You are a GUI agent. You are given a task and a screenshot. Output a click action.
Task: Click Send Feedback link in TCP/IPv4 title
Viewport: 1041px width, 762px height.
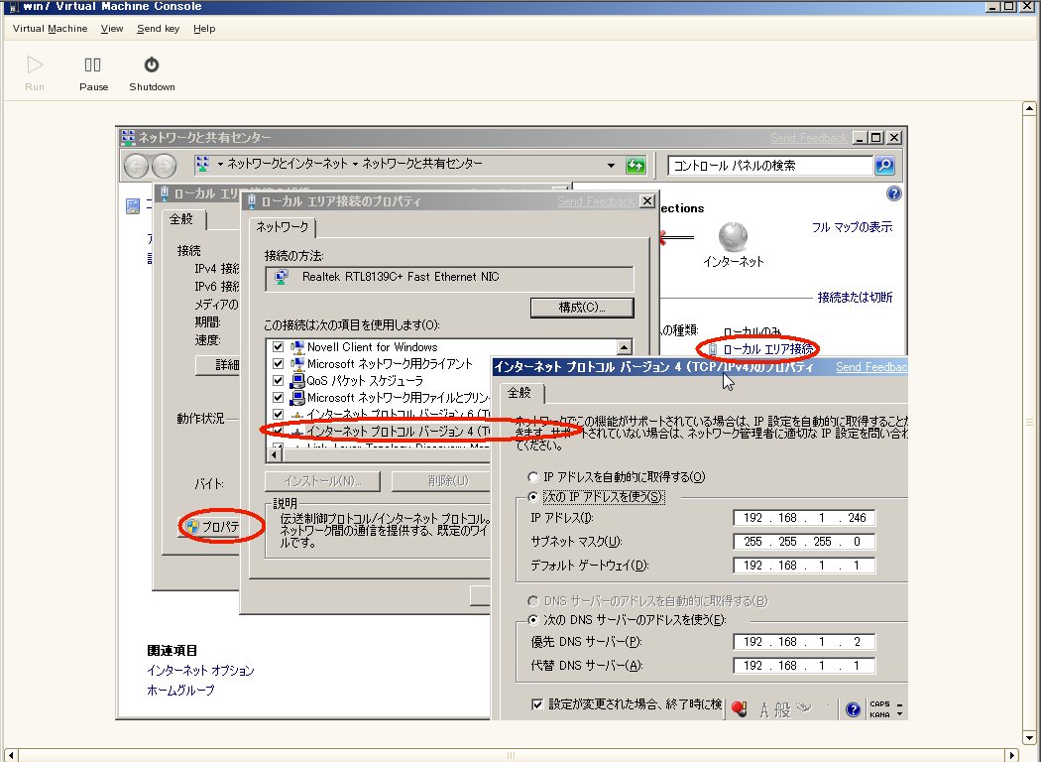pos(871,367)
